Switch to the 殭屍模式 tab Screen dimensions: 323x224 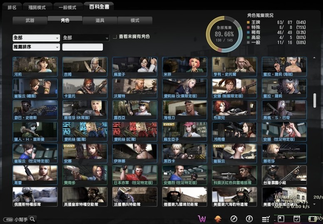(x=38, y=7)
